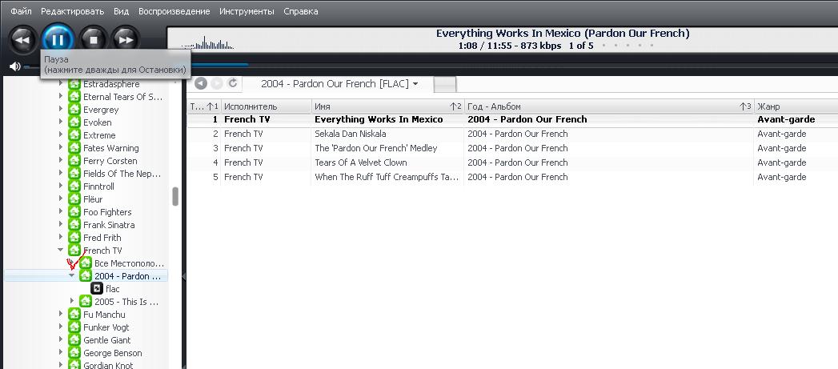Click the Все Местополо... location icon

pos(86,263)
